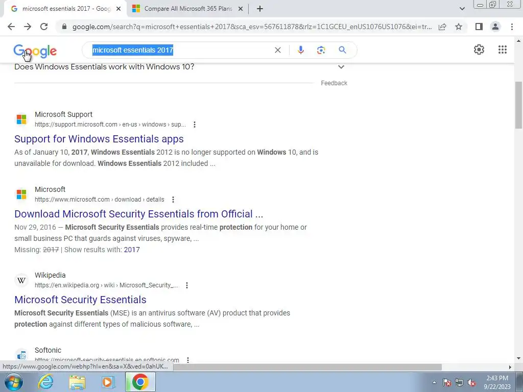Close the Compare All Microsoft 365 Plans tab
The height and width of the screenshot is (392, 523).
point(240,9)
